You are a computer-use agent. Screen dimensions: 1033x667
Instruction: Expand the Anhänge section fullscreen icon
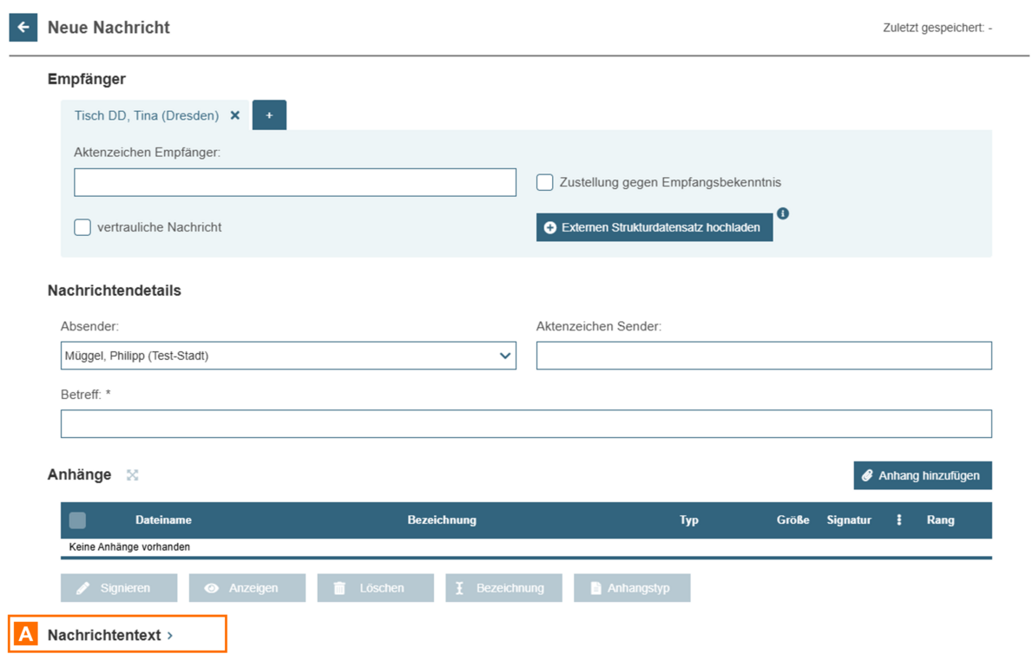click(x=133, y=475)
